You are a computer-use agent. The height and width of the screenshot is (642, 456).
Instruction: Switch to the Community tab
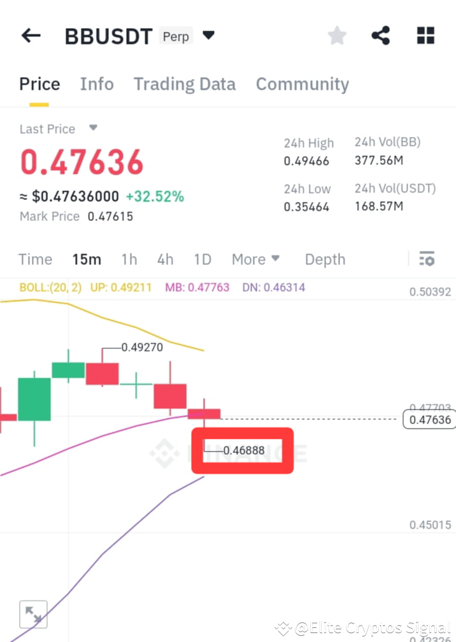(x=302, y=83)
